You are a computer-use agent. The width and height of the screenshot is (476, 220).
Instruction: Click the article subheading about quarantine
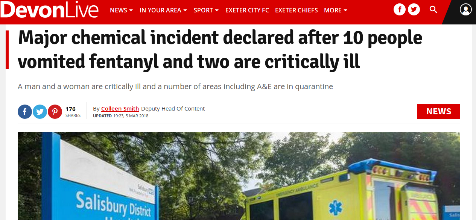click(175, 86)
